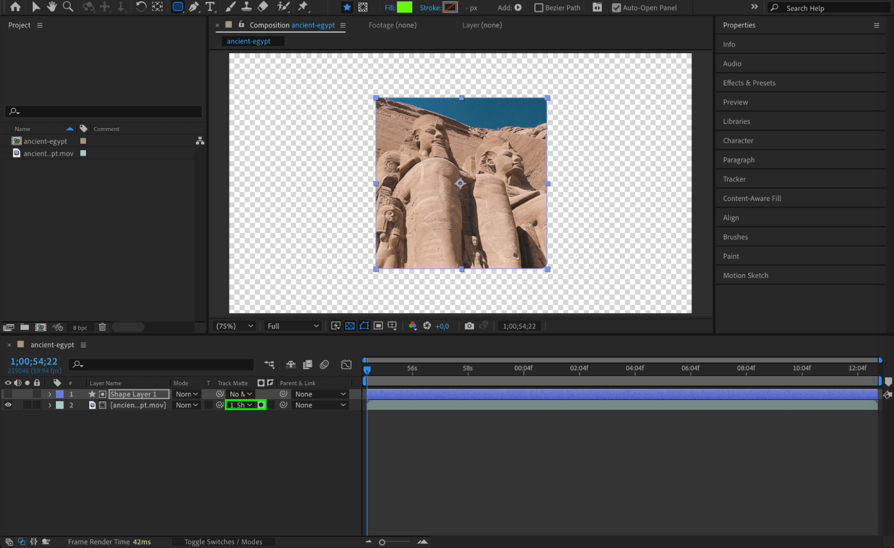894x548 pixels.
Task: Click the delete trash icon in Project panel
Action: coord(102,327)
